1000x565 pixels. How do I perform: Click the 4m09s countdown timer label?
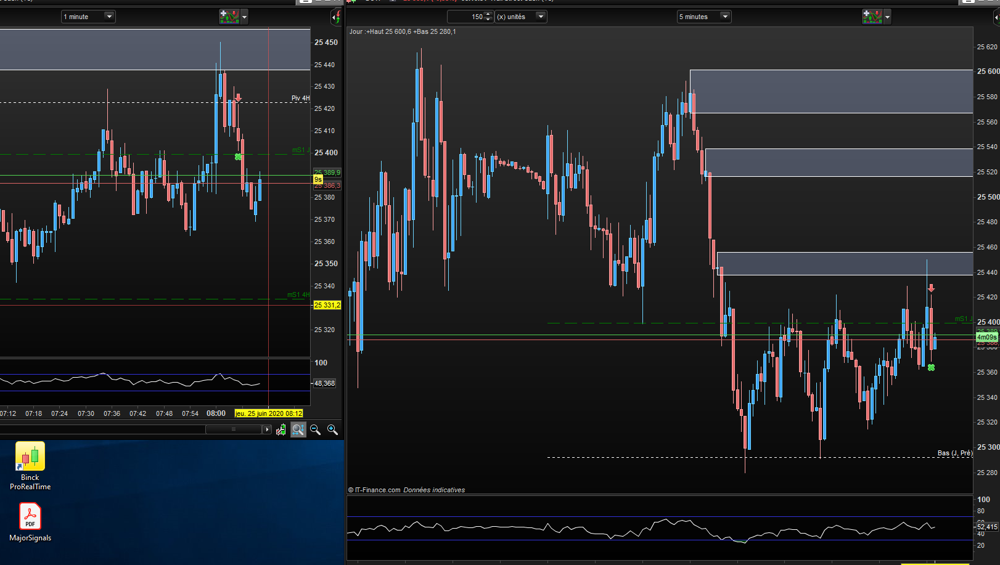pyautogui.click(x=987, y=337)
